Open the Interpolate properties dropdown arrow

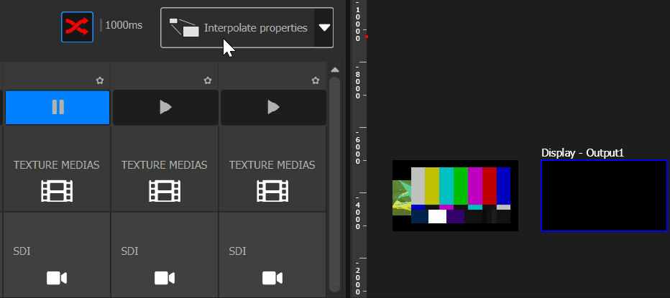(x=324, y=28)
